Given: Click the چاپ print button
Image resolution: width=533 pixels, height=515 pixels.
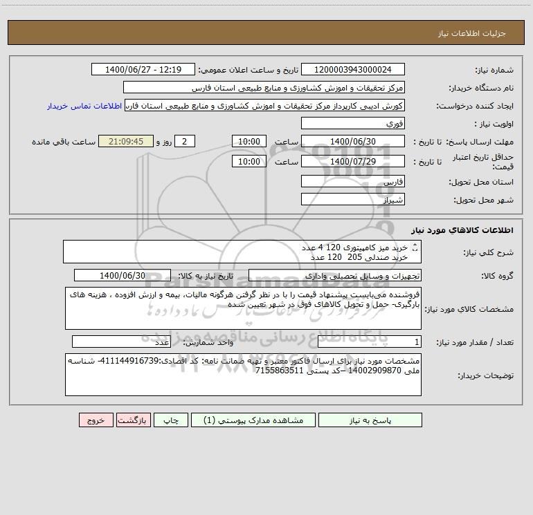Looking at the screenshot, I should pyautogui.click(x=171, y=420).
